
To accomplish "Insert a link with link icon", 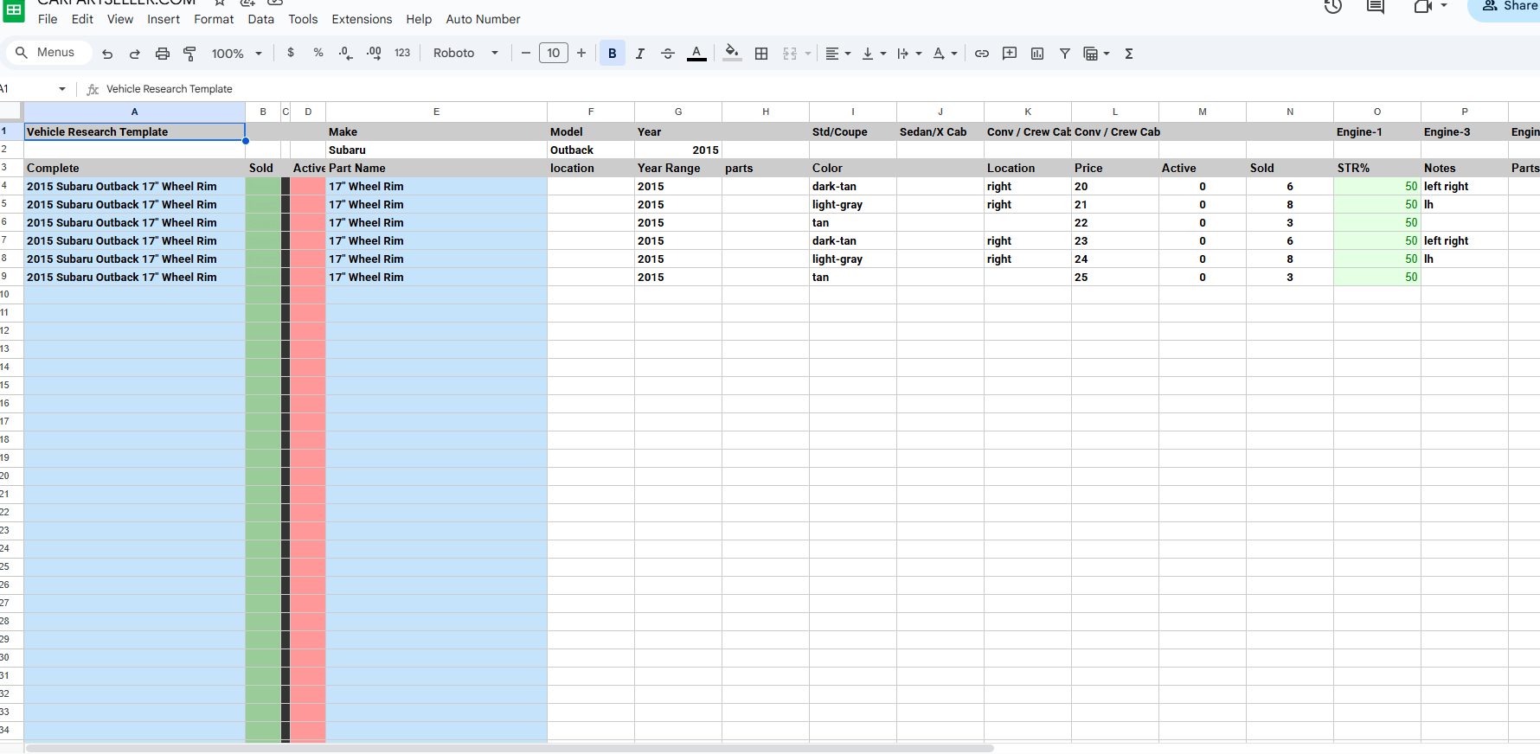I will tap(982, 54).
